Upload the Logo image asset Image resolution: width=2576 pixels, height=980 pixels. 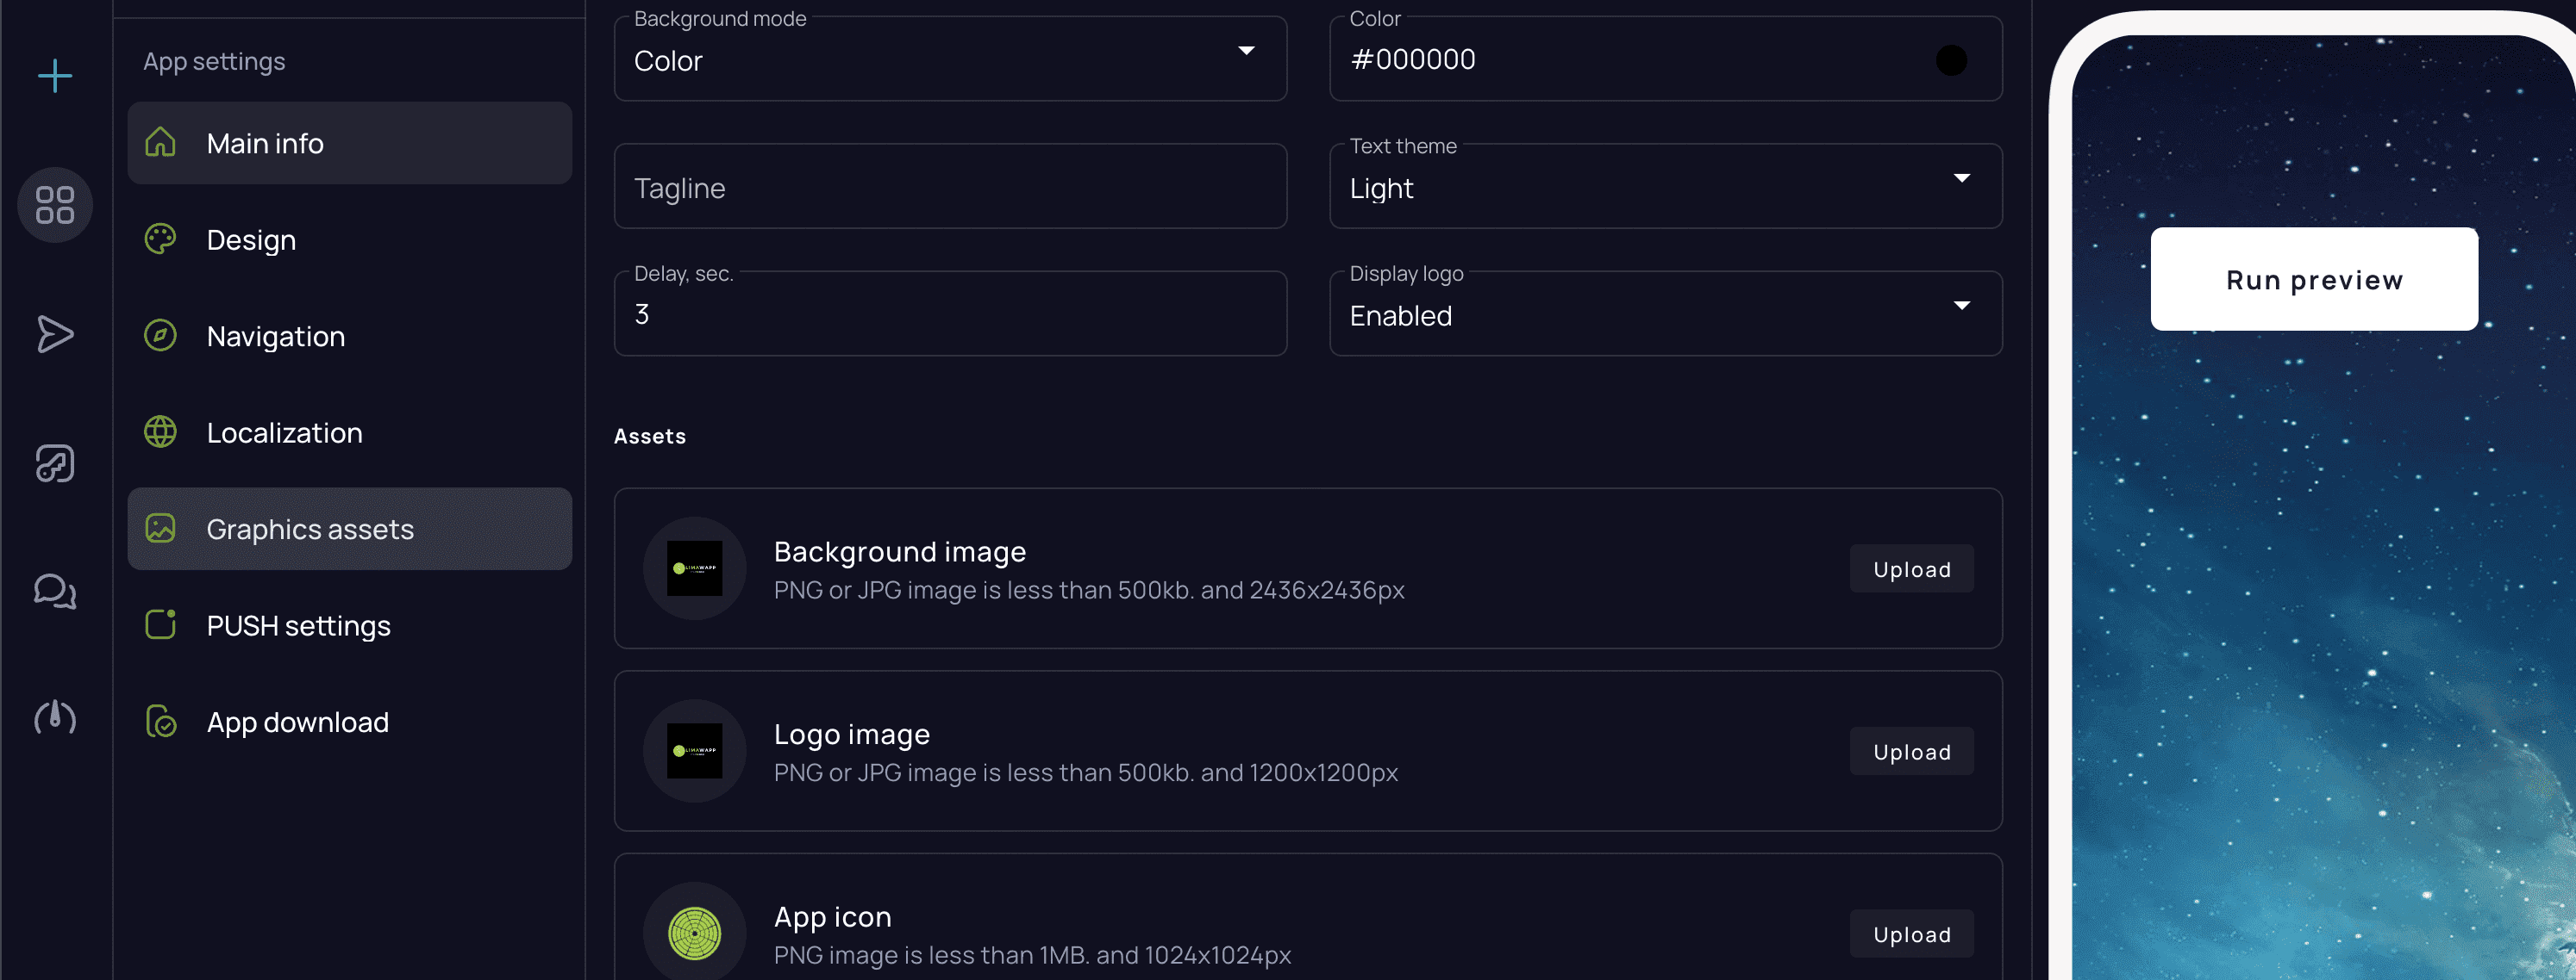pos(1910,750)
